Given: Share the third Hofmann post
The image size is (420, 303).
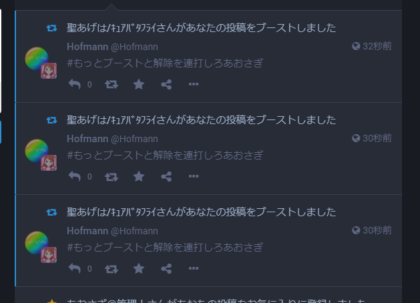Looking at the screenshot, I should [x=166, y=268].
